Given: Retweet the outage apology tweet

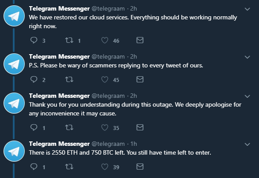Looking at the screenshot, I should coord(69,127).
